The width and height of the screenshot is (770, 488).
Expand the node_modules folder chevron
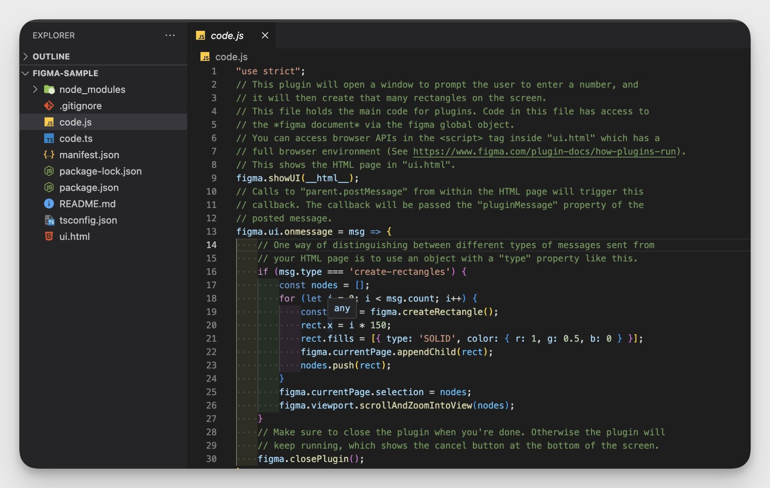35,89
